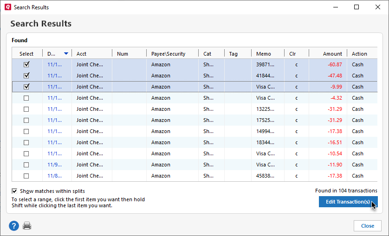The width and height of the screenshot is (389, 236).
Task: Click the Acct column header
Action: [x=82, y=54]
